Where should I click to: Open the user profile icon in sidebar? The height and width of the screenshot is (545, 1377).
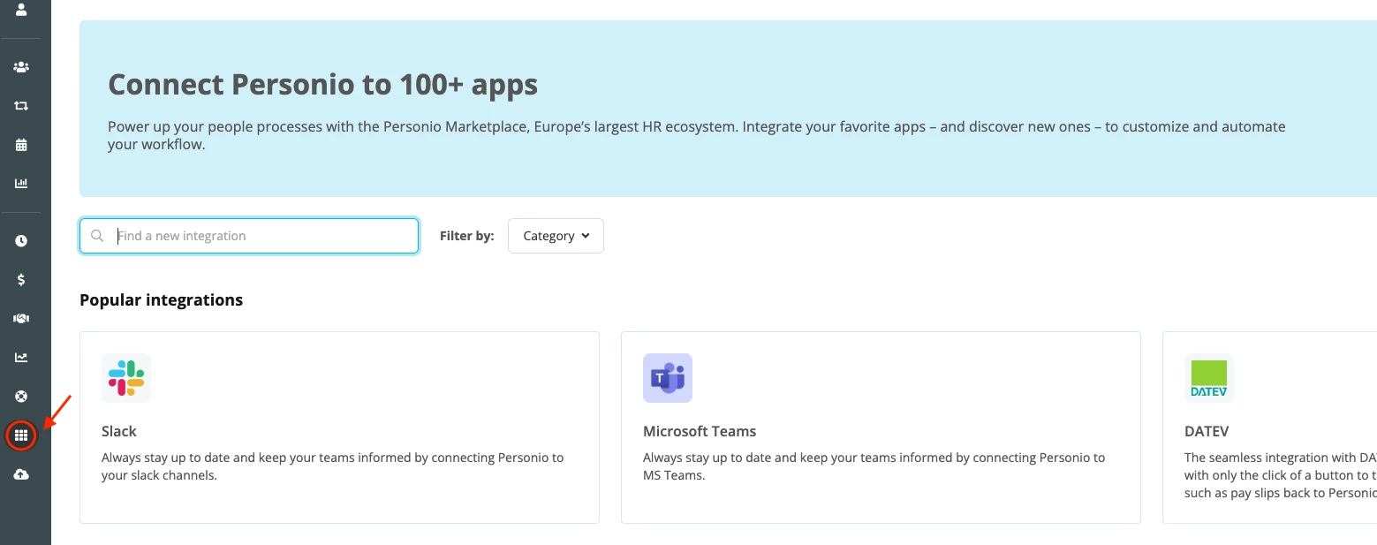pos(21,11)
